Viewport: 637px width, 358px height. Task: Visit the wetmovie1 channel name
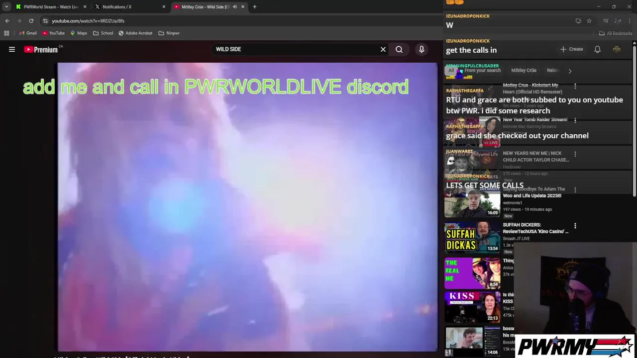tap(512, 203)
